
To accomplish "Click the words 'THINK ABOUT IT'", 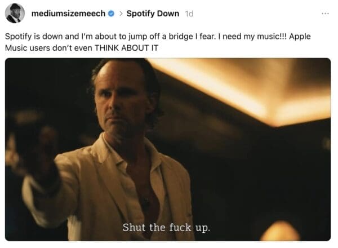I will [x=126, y=48].
